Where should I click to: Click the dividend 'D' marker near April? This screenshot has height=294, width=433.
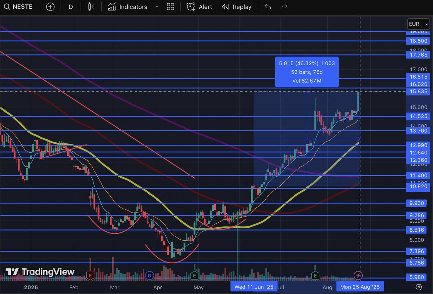(149, 275)
